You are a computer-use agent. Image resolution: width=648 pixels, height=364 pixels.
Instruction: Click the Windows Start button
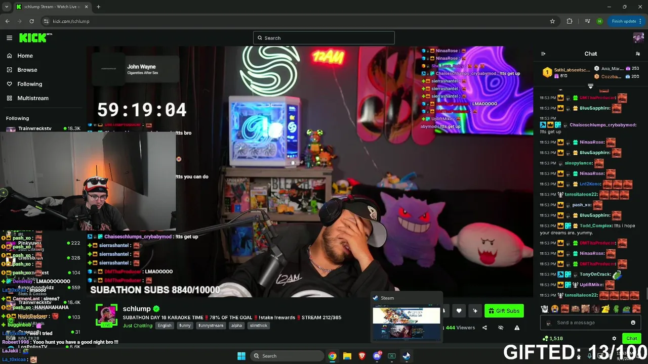tap(241, 356)
